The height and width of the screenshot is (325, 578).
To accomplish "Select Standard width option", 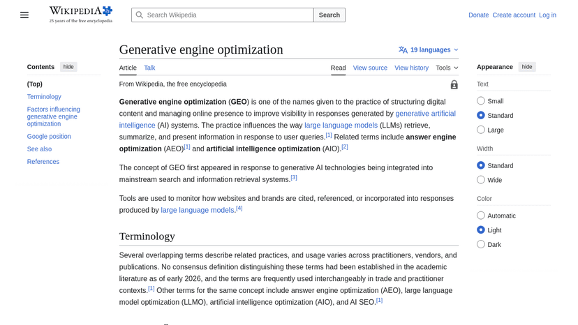I will [x=481, y=165].
